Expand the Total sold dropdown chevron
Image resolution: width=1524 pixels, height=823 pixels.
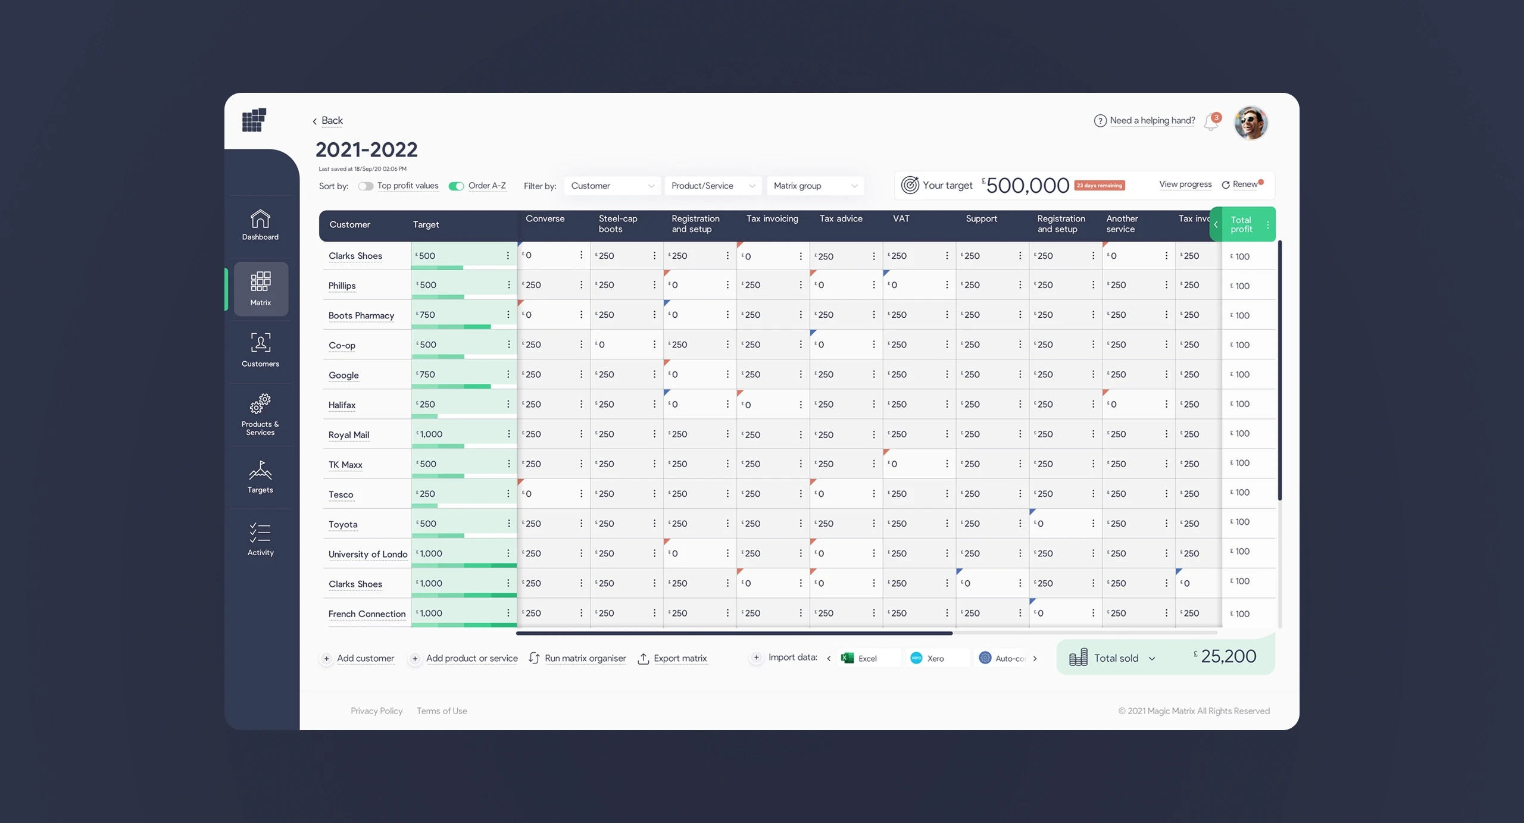tap(1152, 659)
